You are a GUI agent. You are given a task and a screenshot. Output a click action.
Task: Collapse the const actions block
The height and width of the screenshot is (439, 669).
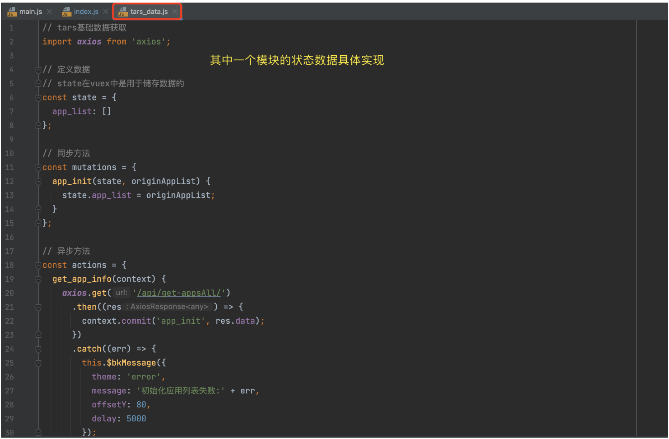(38, 265)
